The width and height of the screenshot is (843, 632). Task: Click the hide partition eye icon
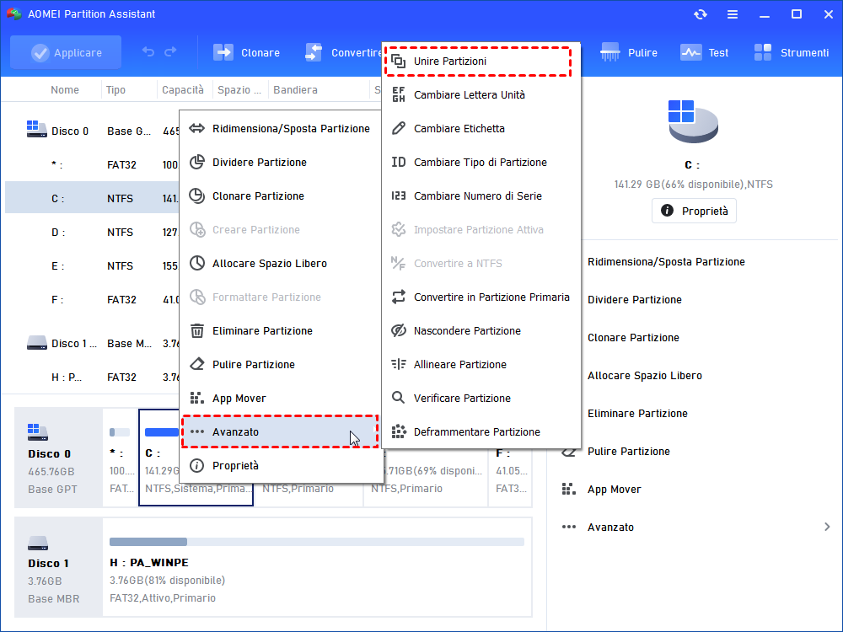click(399, 331)
